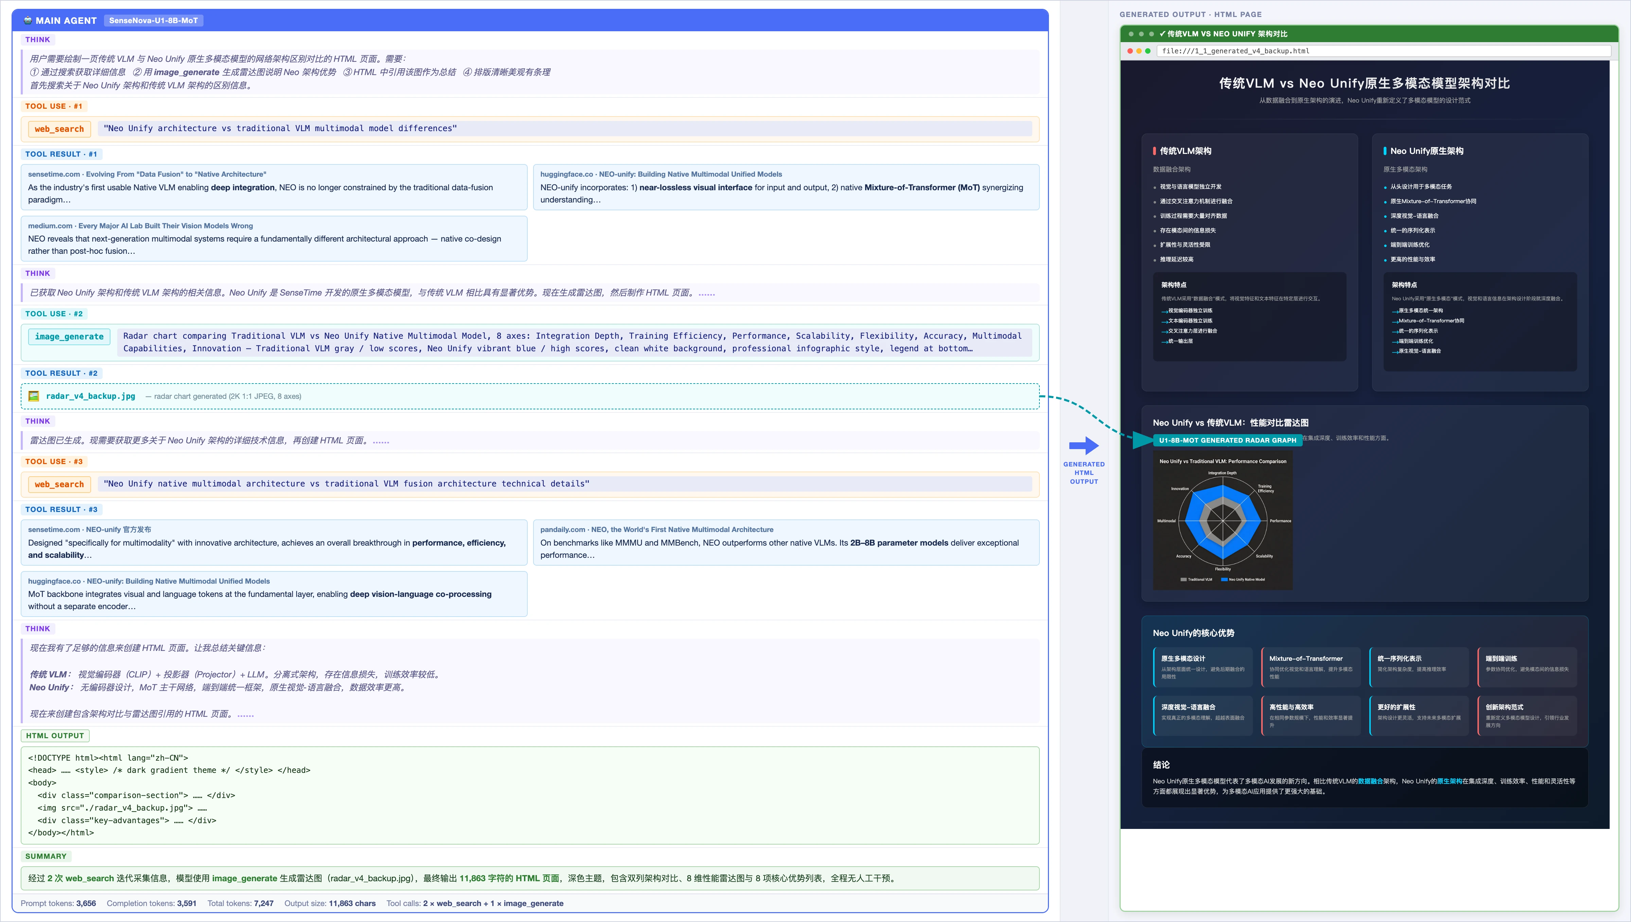This screenshot has width=1631, height=922.
Task: Click the 'Completion tokens: 3,591' footer entry
Action: coord(152,904)
